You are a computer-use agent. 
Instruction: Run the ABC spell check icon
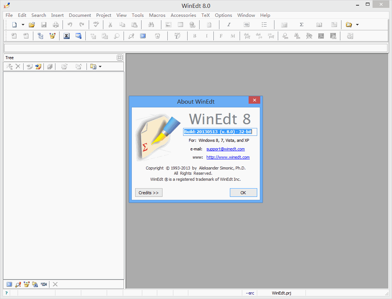[x=96, y=24]
